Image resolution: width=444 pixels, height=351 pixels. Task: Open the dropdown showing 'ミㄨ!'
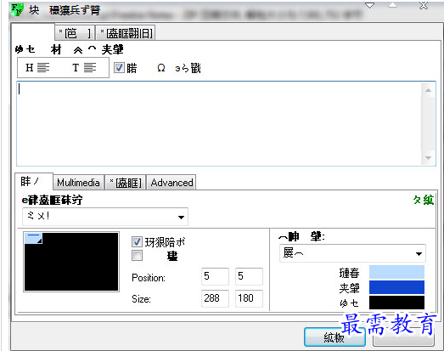click(104, 217)
